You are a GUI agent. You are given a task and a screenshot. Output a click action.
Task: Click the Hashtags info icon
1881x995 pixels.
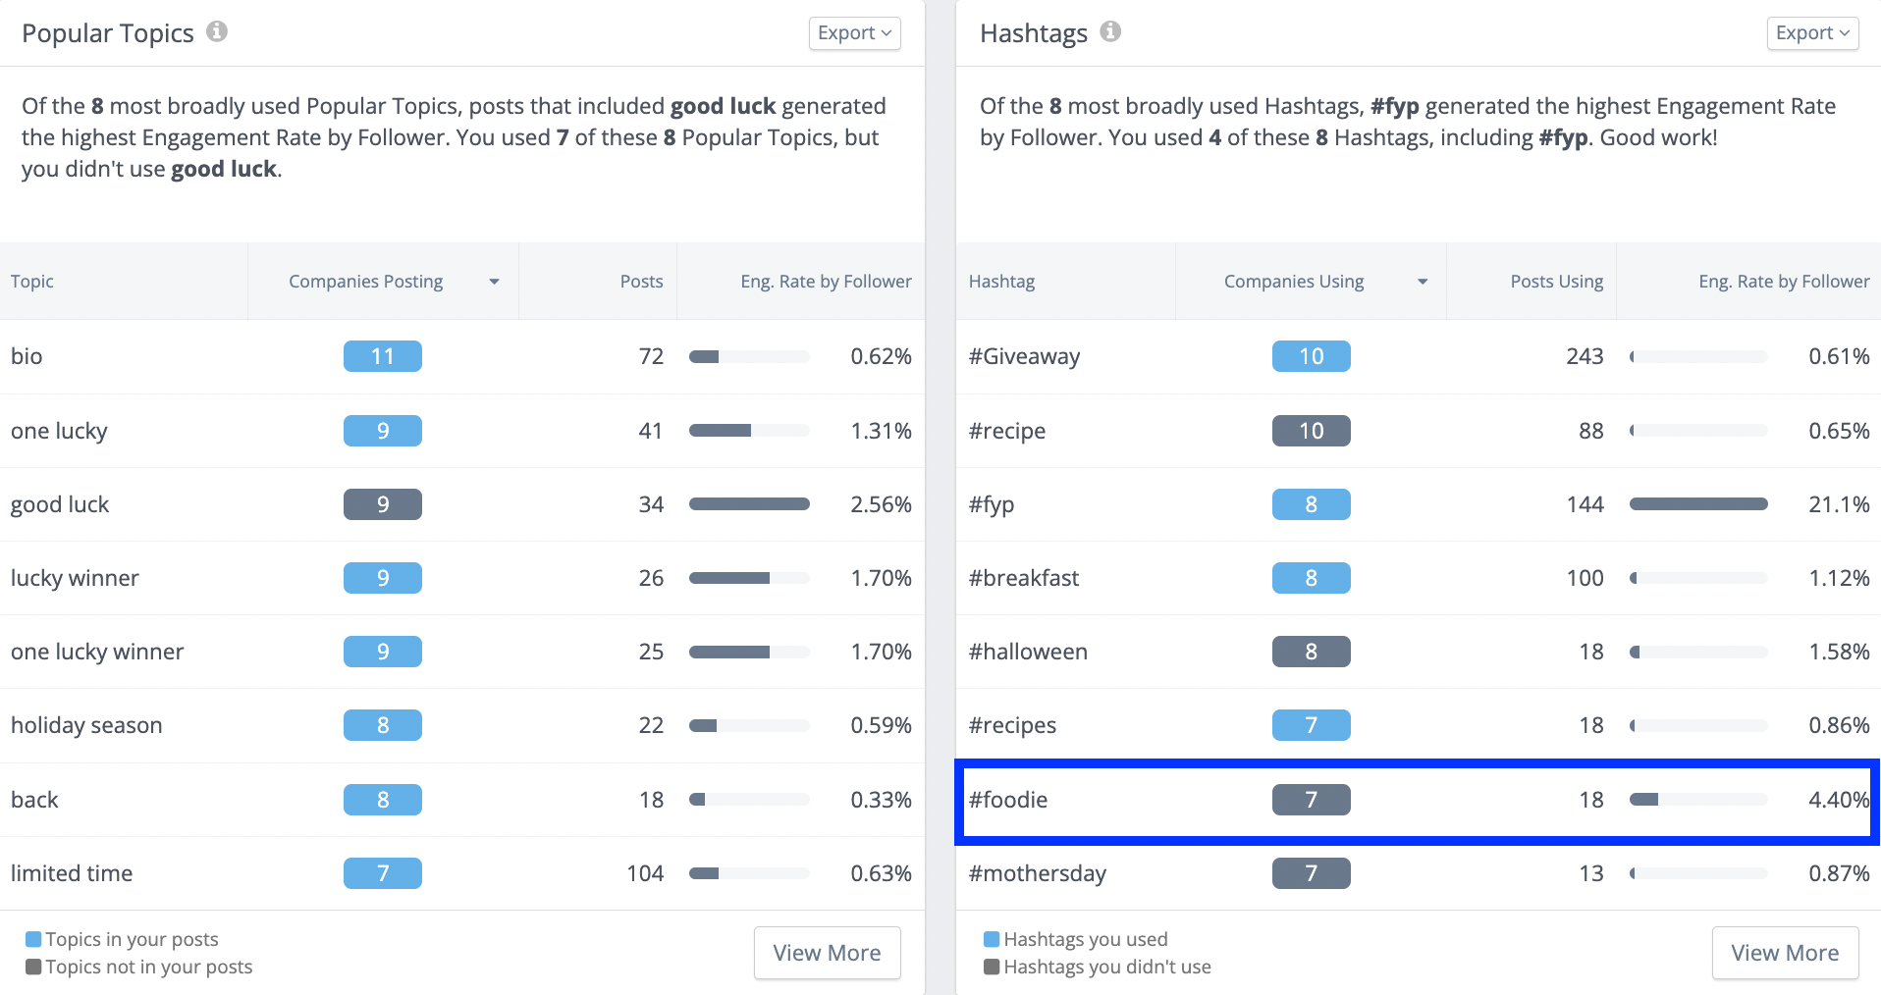point(1110,31)
